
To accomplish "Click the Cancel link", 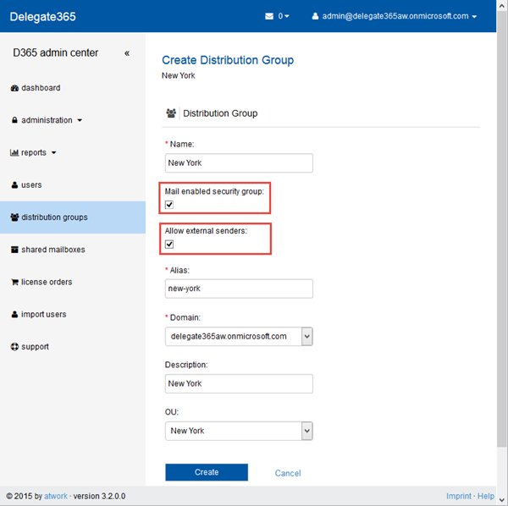I will click(x=288, y=473).
